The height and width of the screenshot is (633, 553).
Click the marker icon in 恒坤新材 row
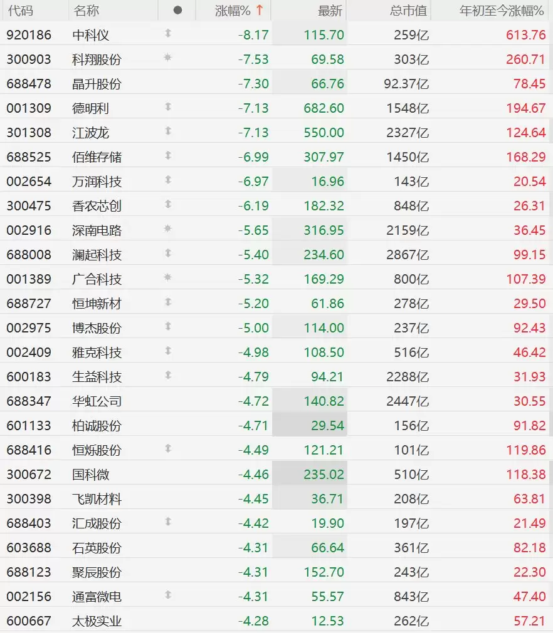click(x=168, y=302)
